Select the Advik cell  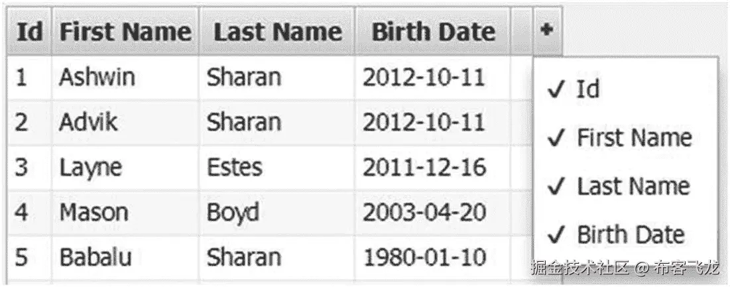[x=125, y=123]
